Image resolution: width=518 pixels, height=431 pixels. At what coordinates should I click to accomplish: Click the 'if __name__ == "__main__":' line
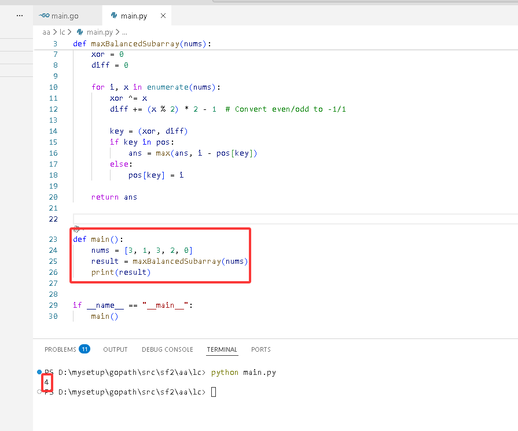pos(133,305)
